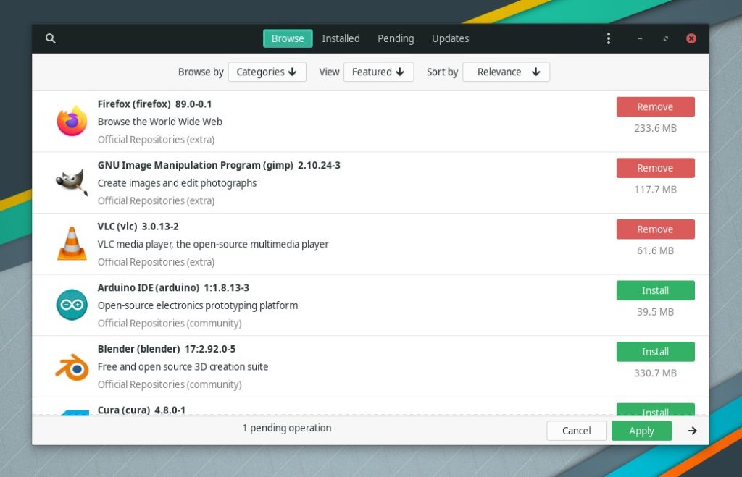Click GIMP's 'Official Repositories (extra)' text
742x477 pixels.
[x=157, y=201]
